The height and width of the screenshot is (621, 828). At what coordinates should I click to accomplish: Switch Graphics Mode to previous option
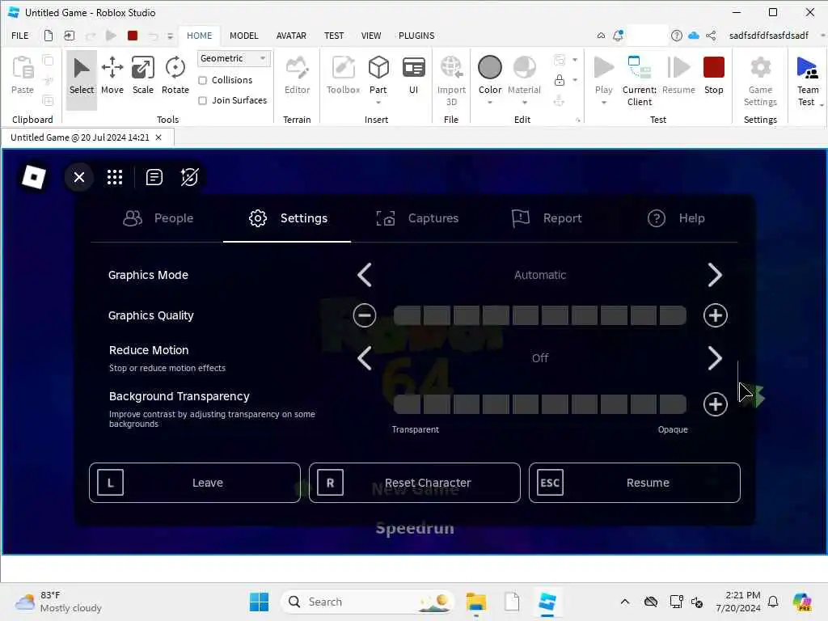365,275
